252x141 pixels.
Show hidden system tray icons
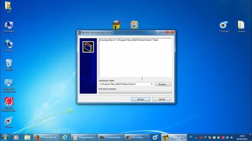point(196,137)
